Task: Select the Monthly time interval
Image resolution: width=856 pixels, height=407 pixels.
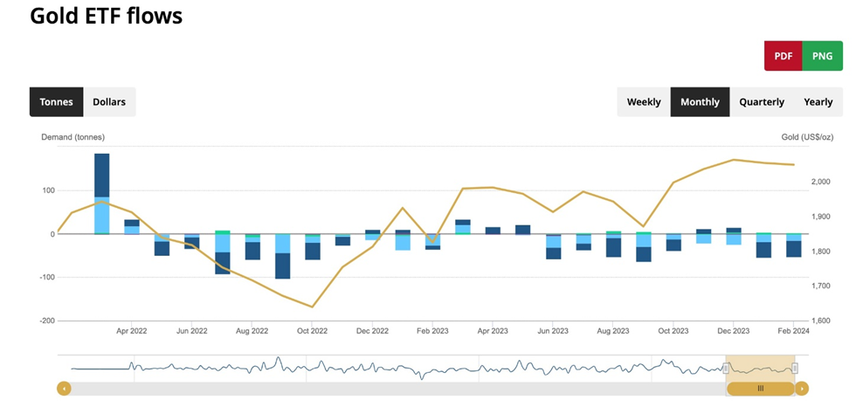Action: pyautogui.click(x=700, y=102)
